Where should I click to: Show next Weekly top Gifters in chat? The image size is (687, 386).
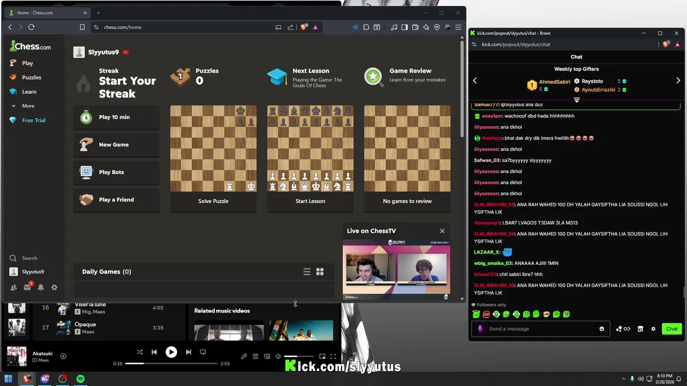678,80
